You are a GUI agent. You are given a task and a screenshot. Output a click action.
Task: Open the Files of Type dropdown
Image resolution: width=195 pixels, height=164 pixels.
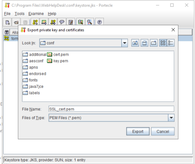171,118
